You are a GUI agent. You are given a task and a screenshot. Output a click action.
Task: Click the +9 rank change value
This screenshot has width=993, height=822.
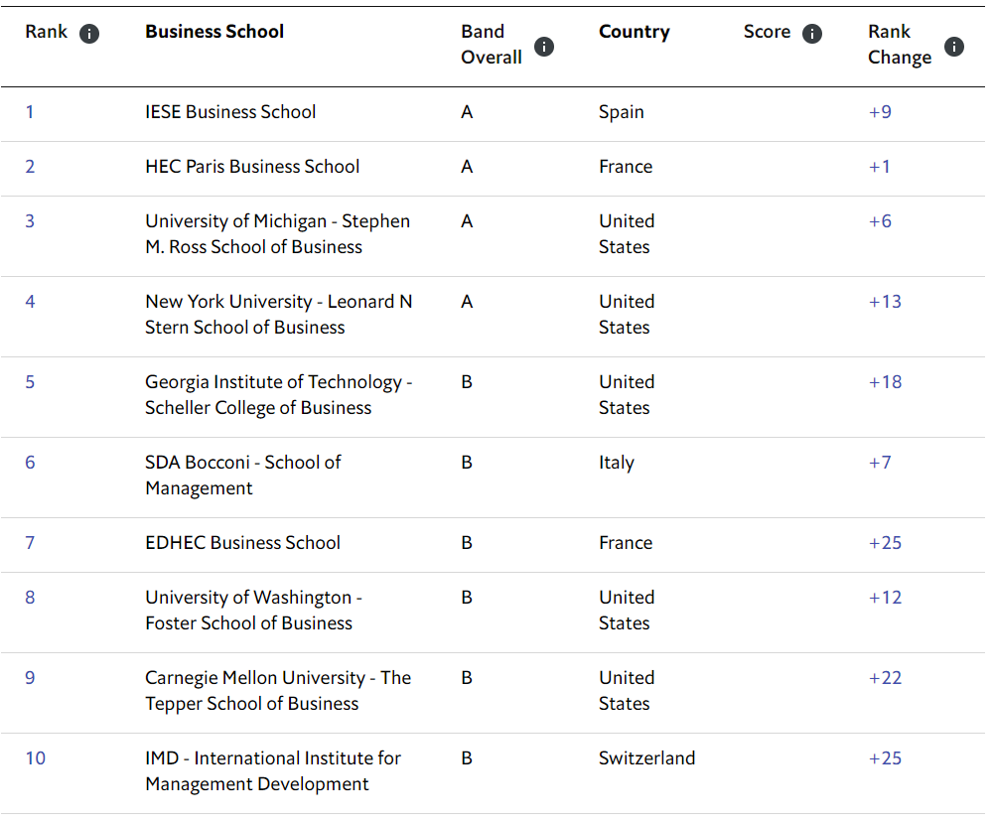[880, 112]
